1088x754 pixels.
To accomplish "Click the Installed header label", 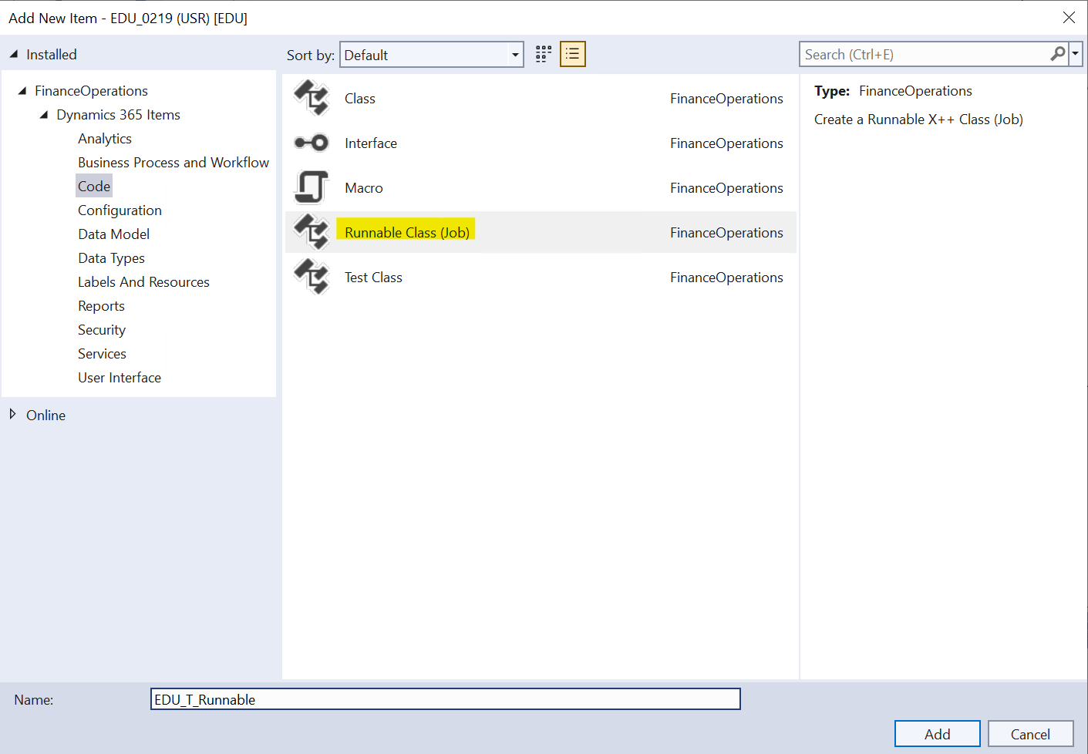I will click(x=52, y=55).
